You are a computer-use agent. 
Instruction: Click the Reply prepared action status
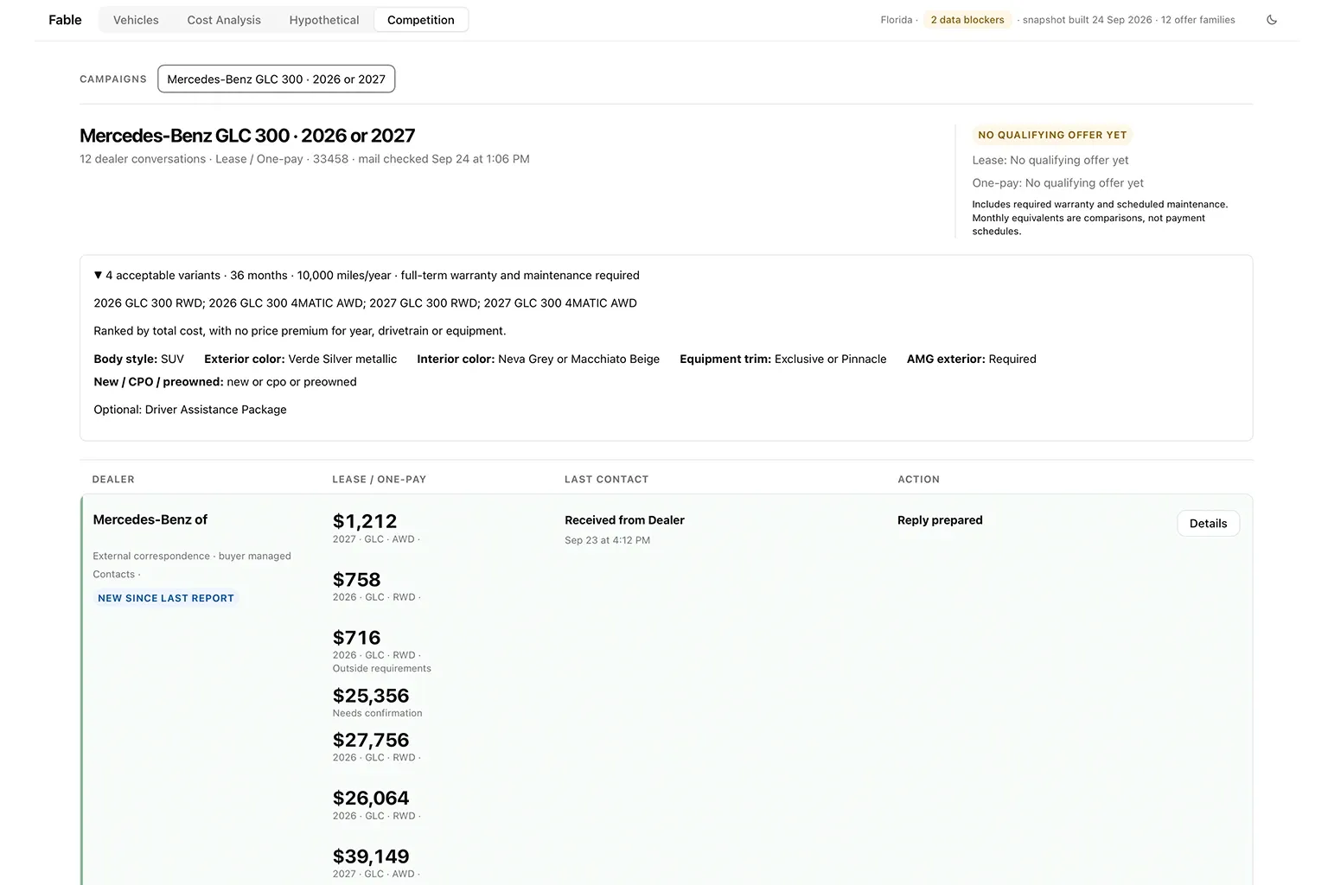(940, 520)
